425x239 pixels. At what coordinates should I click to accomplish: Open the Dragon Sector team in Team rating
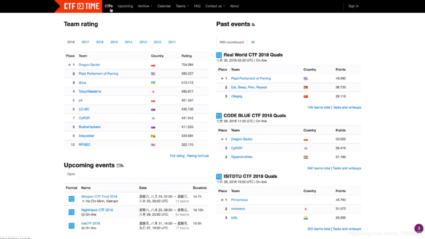pyautogui.click(x=89, y=65)
